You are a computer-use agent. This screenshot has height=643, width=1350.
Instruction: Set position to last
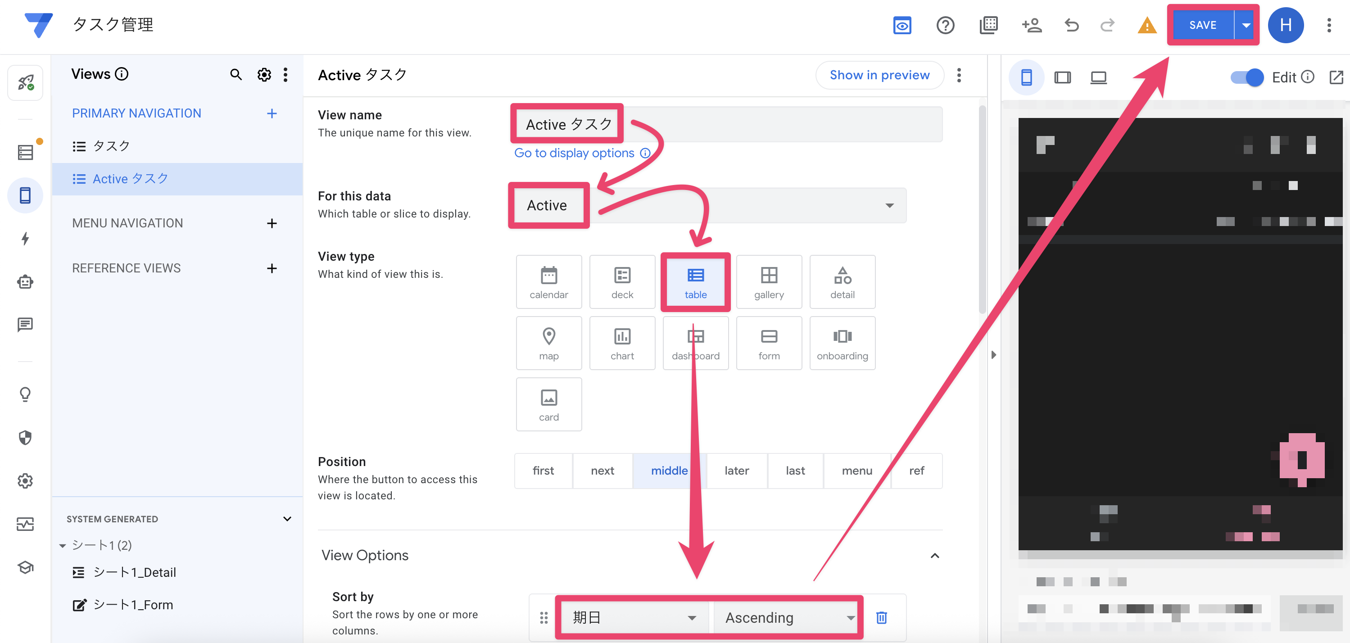coord(795,471)
